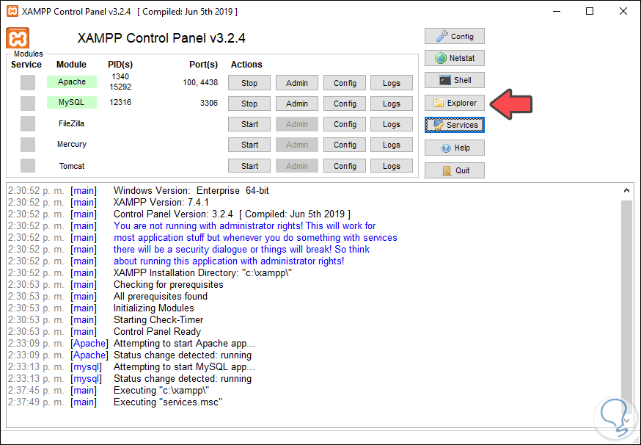Click log line 'Executing "services.msc"'
This screenshot has height=445, width=641.
click(x=168, y=402)
